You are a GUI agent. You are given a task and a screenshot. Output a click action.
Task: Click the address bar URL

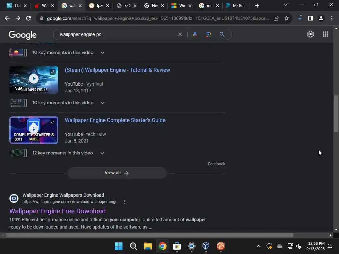pos(158,19)
